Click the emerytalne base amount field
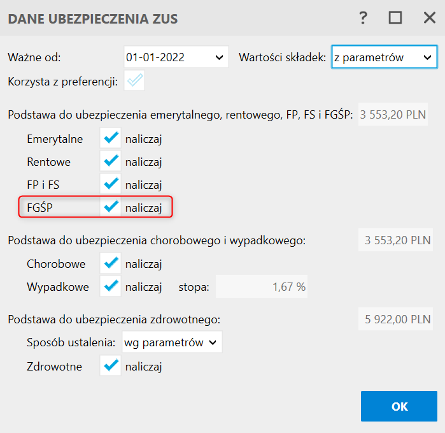The width and height of the screenshot is (445, 433). pyautogui.click(x=393, y=115)
